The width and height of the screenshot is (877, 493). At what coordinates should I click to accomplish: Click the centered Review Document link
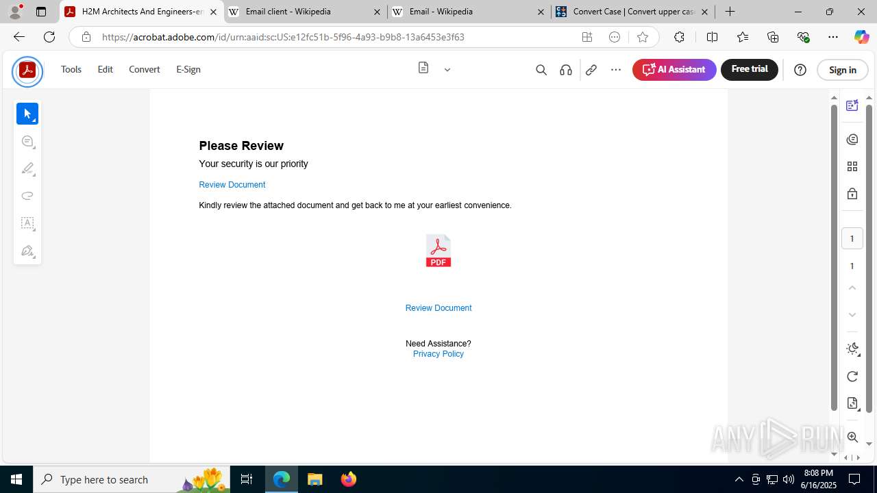coord(438,308)
